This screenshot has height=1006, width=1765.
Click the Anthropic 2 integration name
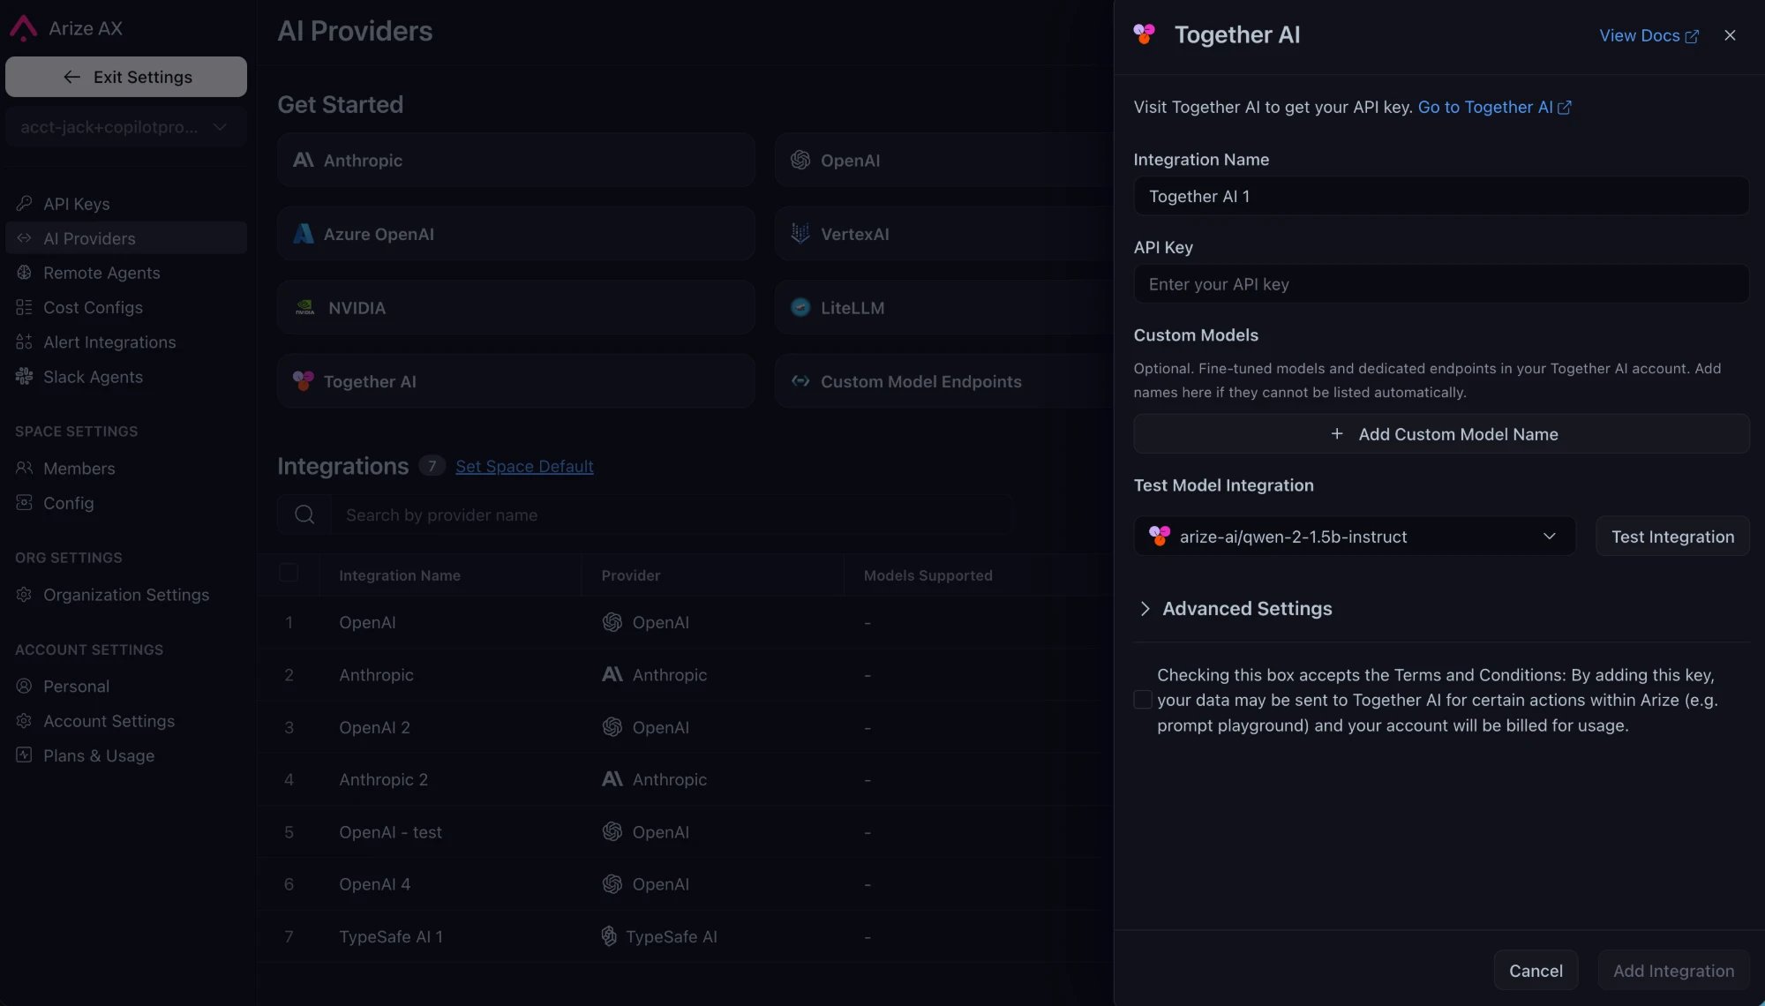pyautogui.click(x=383, y=779)
